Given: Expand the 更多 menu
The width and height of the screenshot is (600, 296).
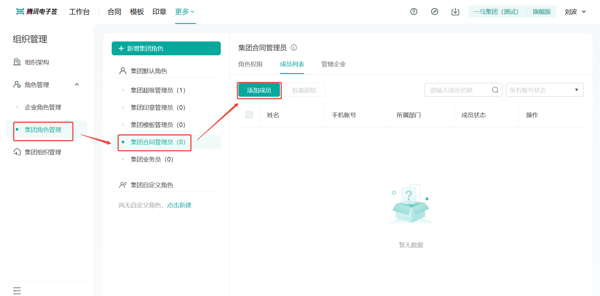Looking at the screenshot, I should tap(185, 12).
